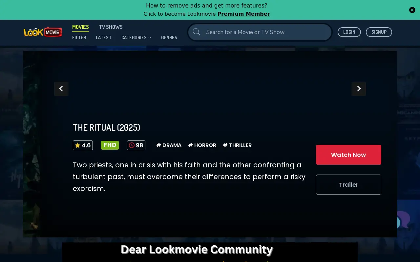The width and height of the screenshot is (420, 262).
Task: Switch to the Movies tab
Action: point(80,27)
